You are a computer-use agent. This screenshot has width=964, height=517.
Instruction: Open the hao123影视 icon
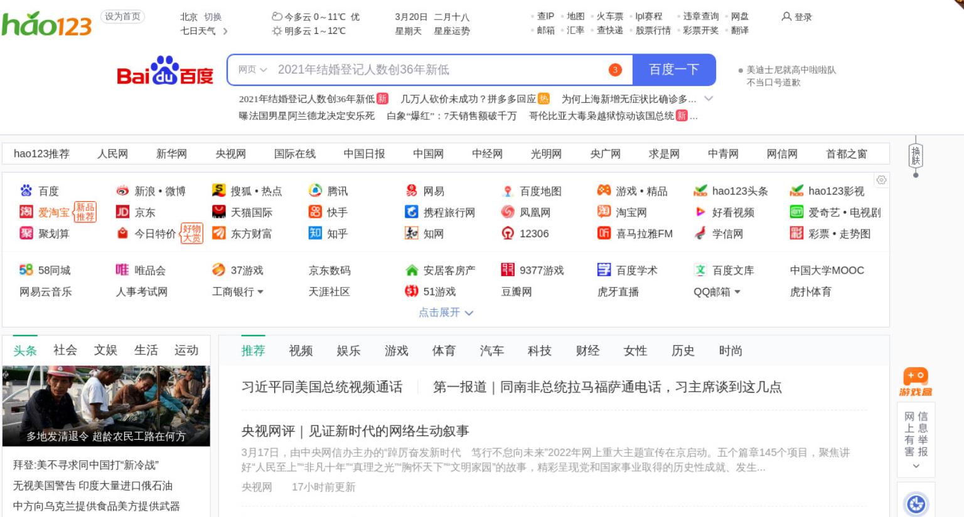tap(796, 191)
